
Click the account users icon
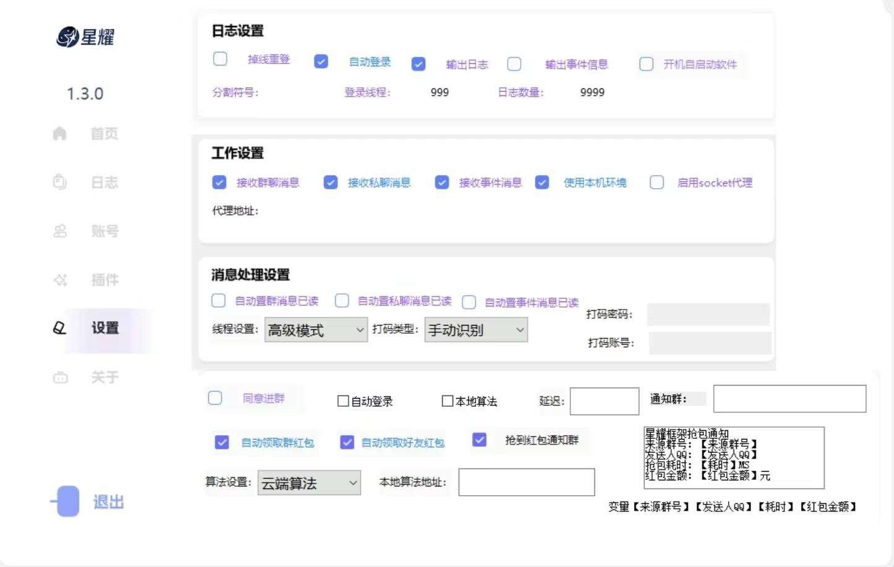coord(60,231)
